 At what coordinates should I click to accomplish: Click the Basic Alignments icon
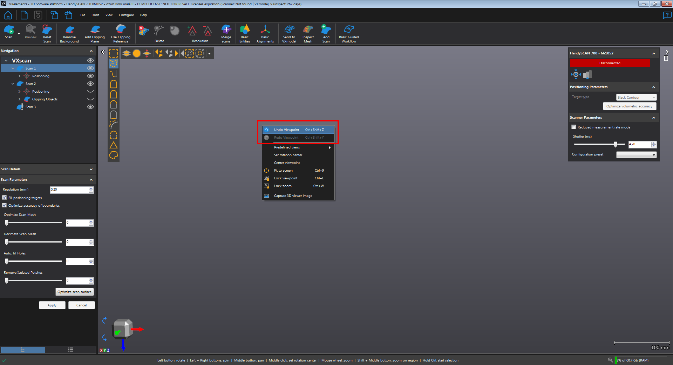pyautogui.click(x=265, y=34)
